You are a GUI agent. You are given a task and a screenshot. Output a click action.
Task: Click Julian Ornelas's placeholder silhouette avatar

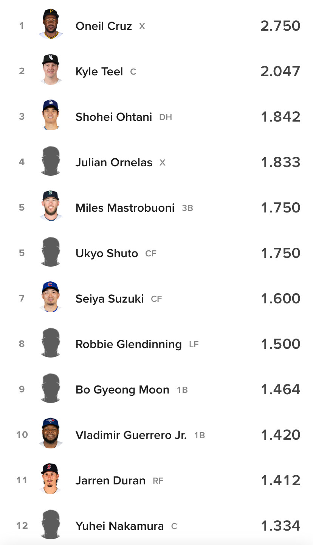coord(51,161)
